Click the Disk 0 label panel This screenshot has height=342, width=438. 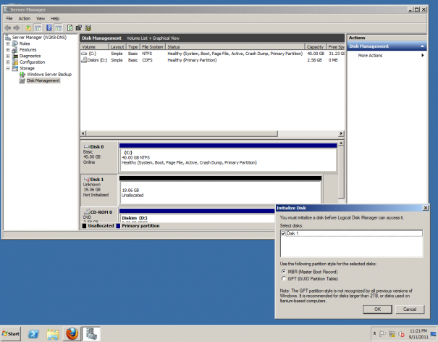pos(99,157)
